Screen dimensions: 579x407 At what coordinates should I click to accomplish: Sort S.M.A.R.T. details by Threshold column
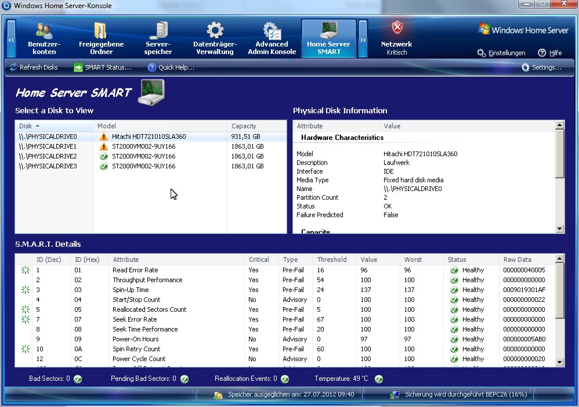coord(335,260)
